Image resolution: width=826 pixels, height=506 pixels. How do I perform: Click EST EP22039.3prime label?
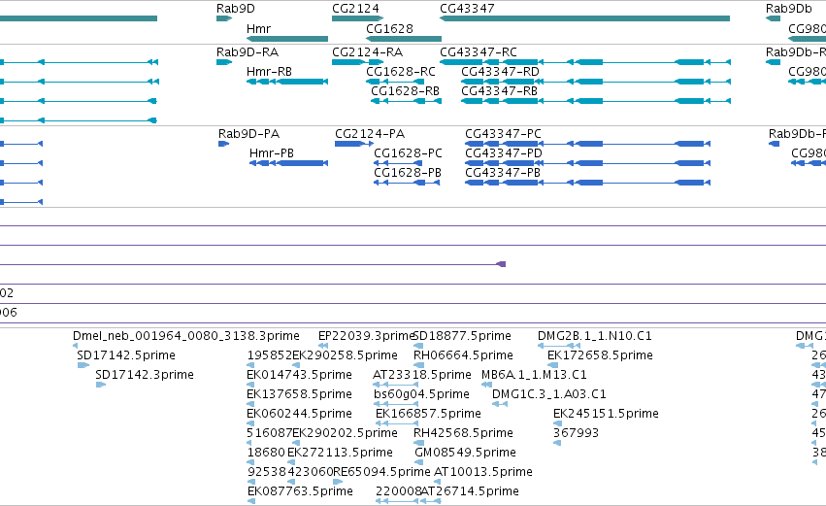coord(366,336)
